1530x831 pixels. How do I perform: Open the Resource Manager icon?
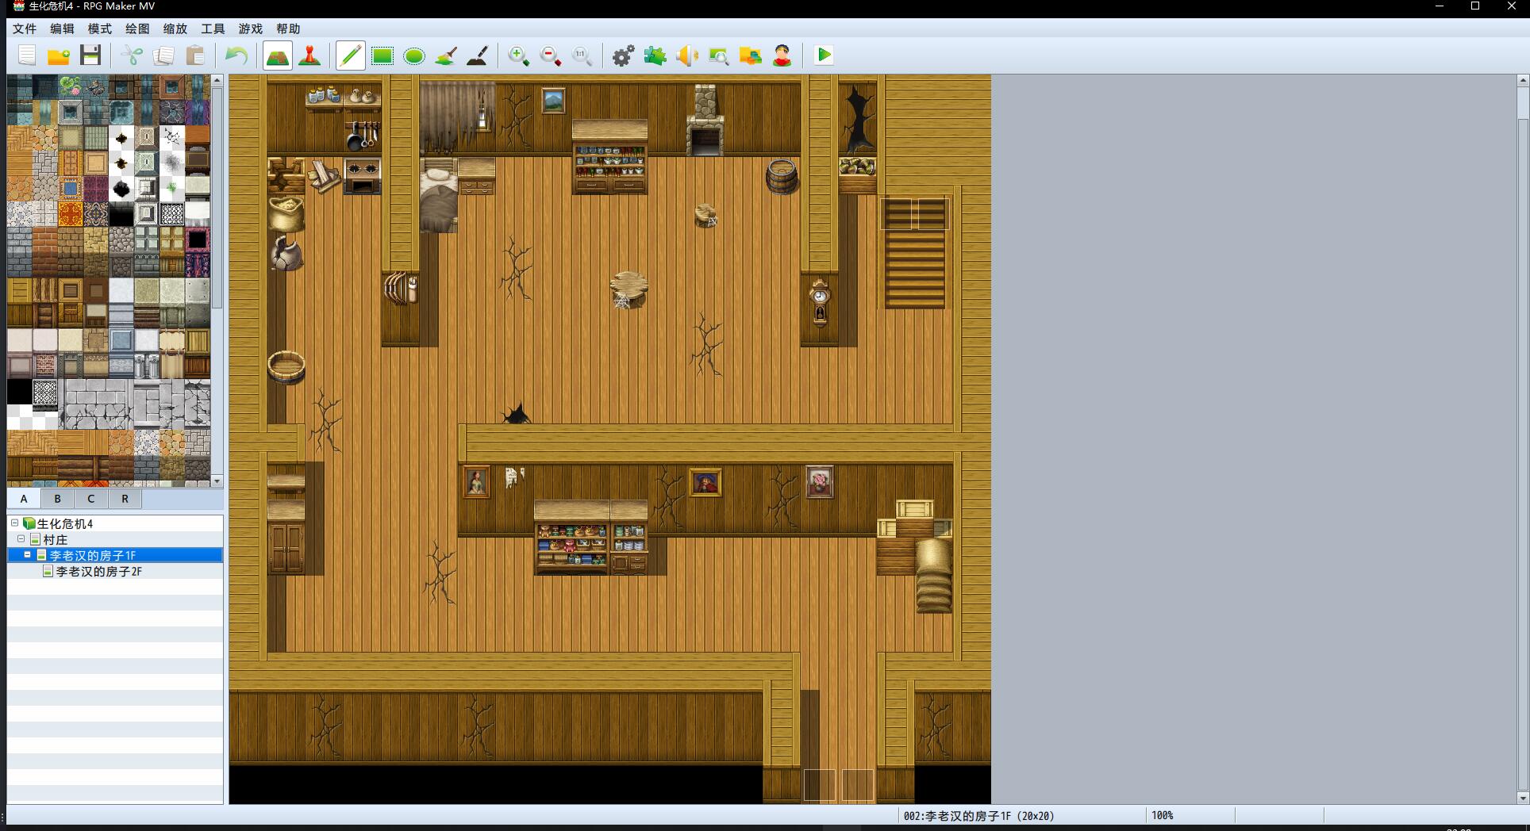coord(751,56)
